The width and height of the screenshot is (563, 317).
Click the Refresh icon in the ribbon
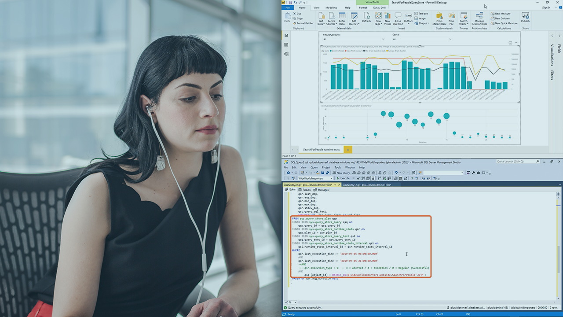[366, 18]
